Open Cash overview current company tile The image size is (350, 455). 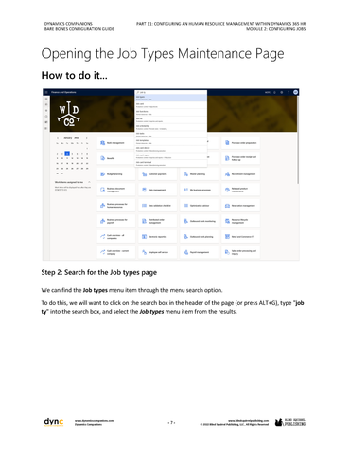(x=116, y=252)
